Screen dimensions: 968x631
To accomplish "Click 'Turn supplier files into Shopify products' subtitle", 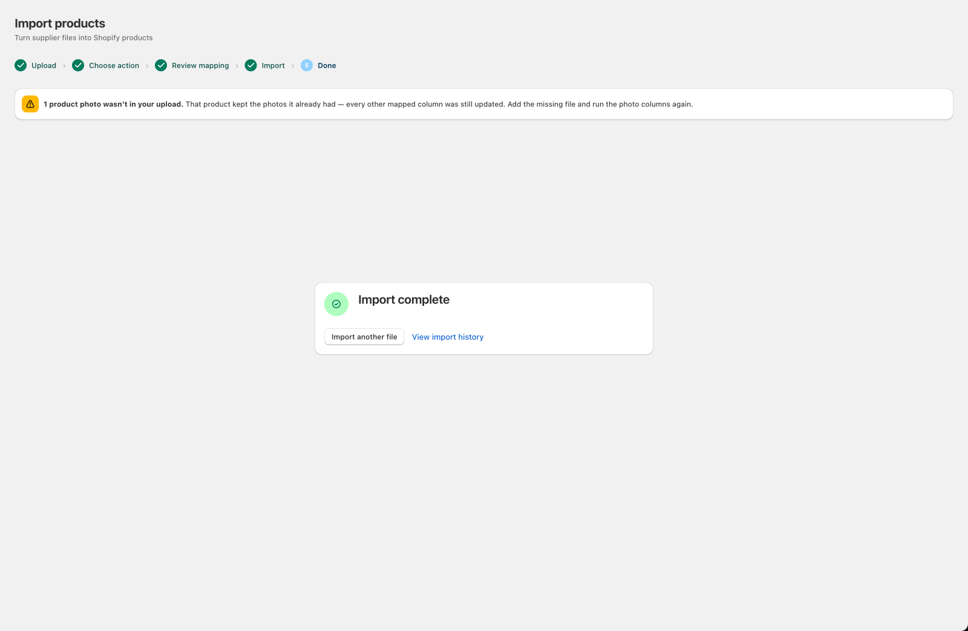I will 83,37.
